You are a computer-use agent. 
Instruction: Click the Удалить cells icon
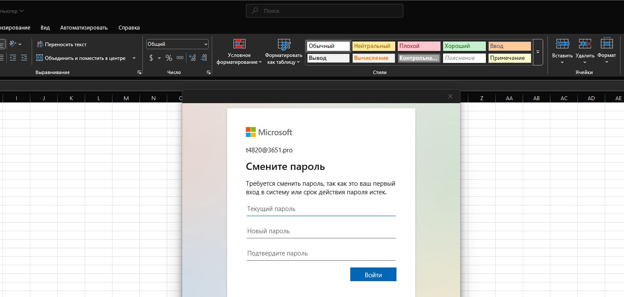585,44
